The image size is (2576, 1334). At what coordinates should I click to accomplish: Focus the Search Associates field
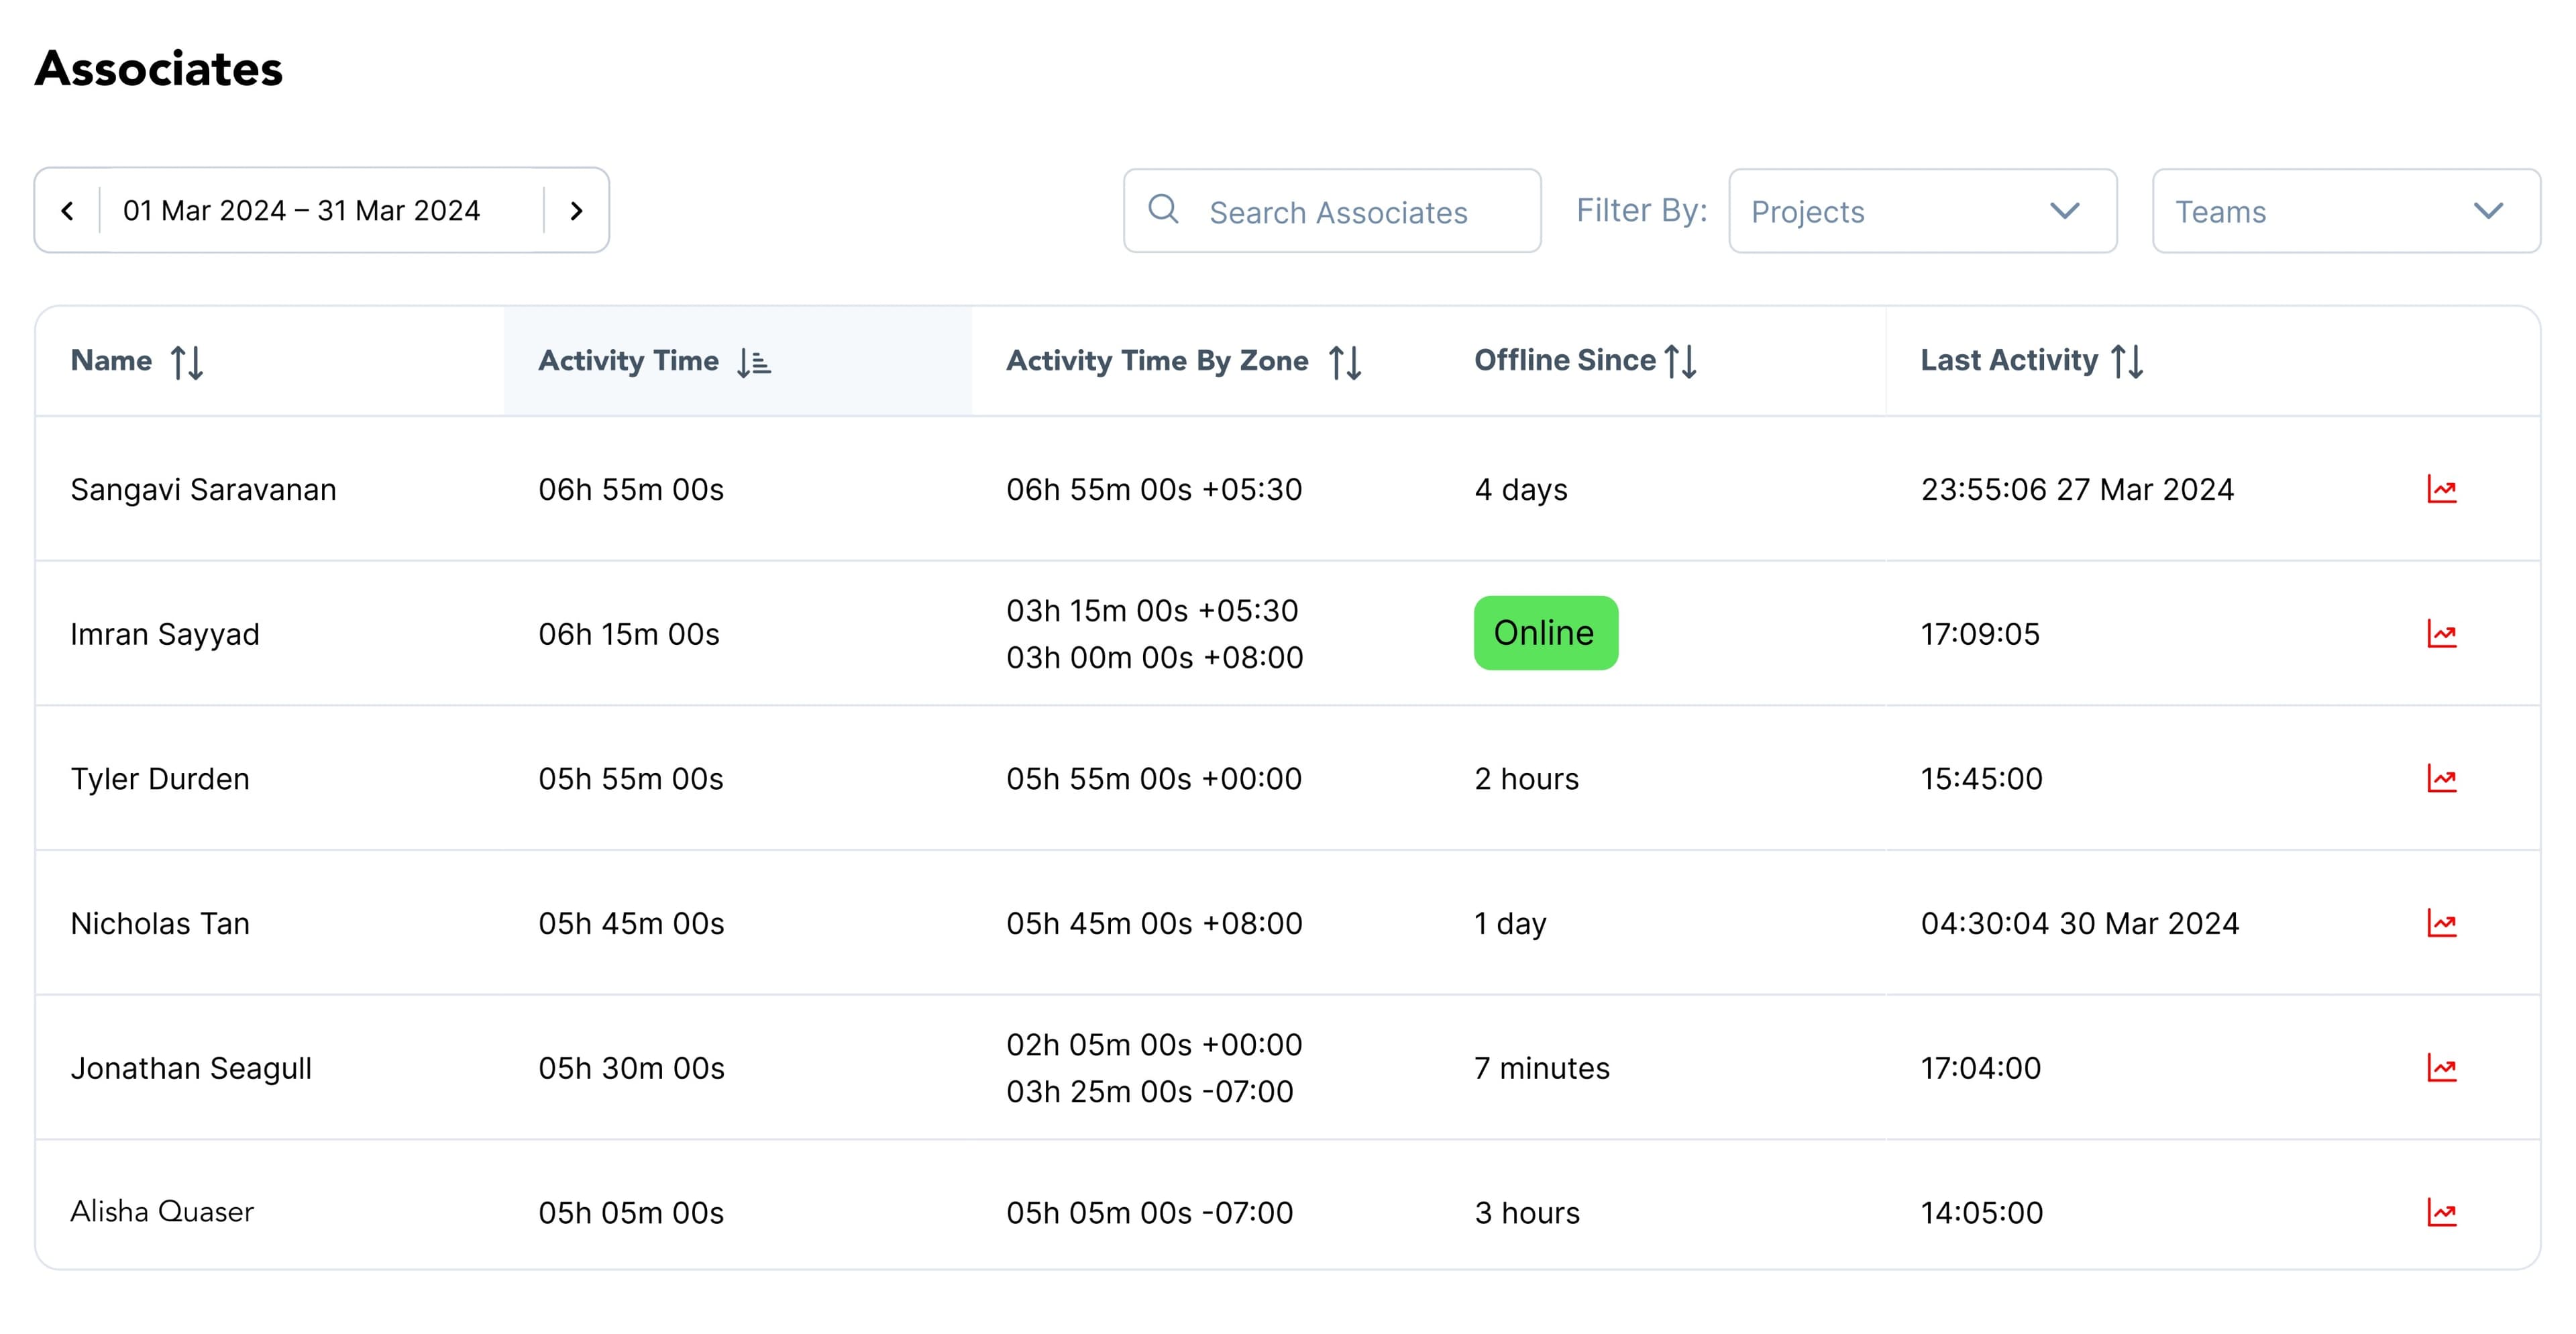click(1332, 211)
